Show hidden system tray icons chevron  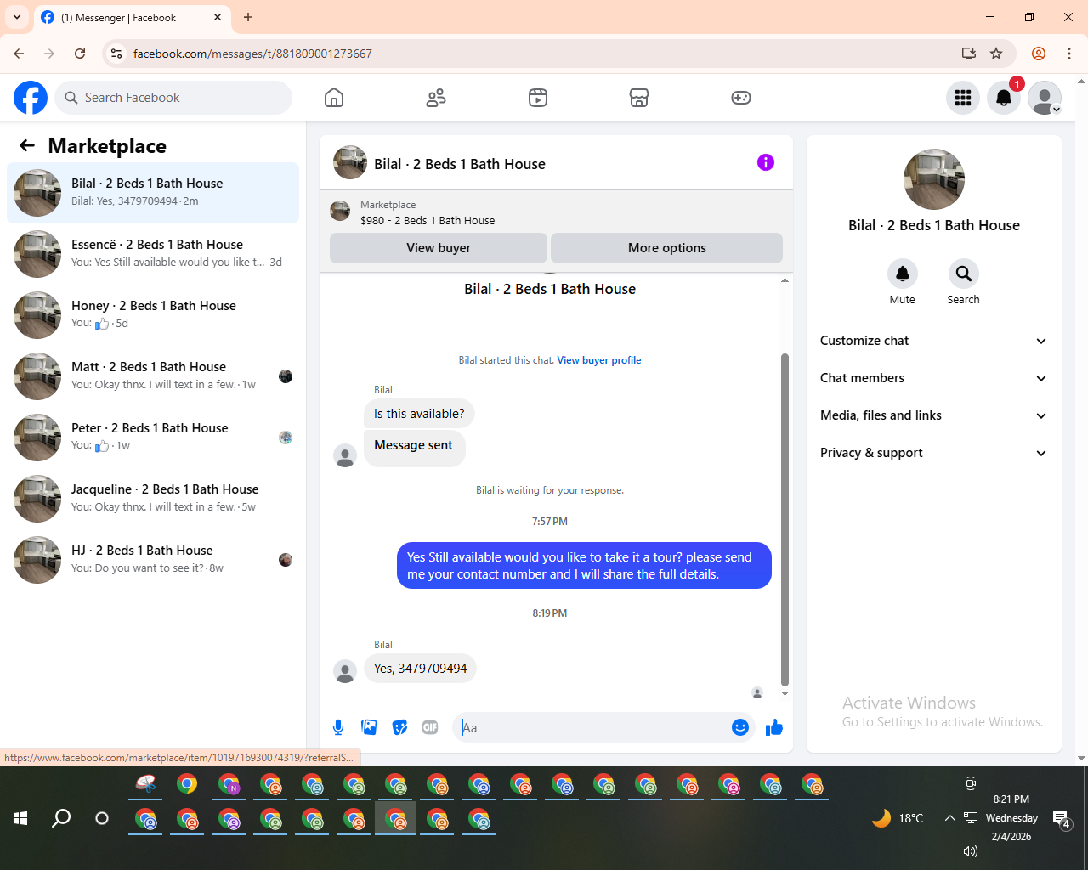click(949, 818)
